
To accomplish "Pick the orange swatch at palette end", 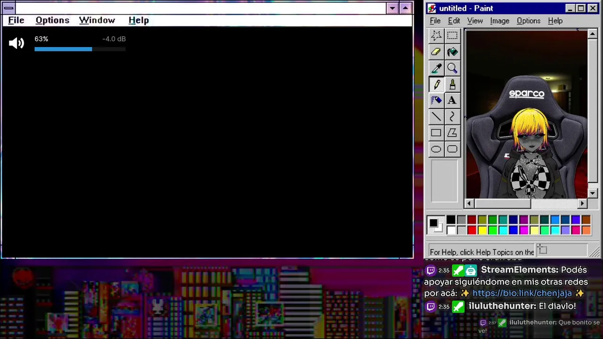I will 586,230.
